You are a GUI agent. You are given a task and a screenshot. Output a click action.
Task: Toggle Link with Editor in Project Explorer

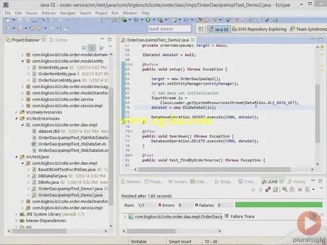[92, 48]
